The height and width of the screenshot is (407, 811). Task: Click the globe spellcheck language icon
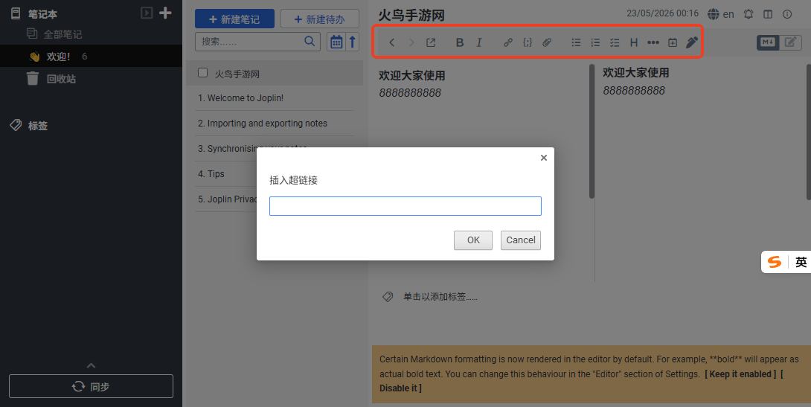pos(714,14)
